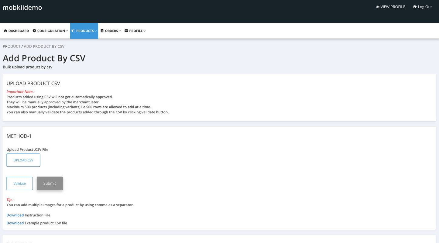Click the UPLOAD PRODUCT CSV section title
Screen dimensions: 439x243
33,83
